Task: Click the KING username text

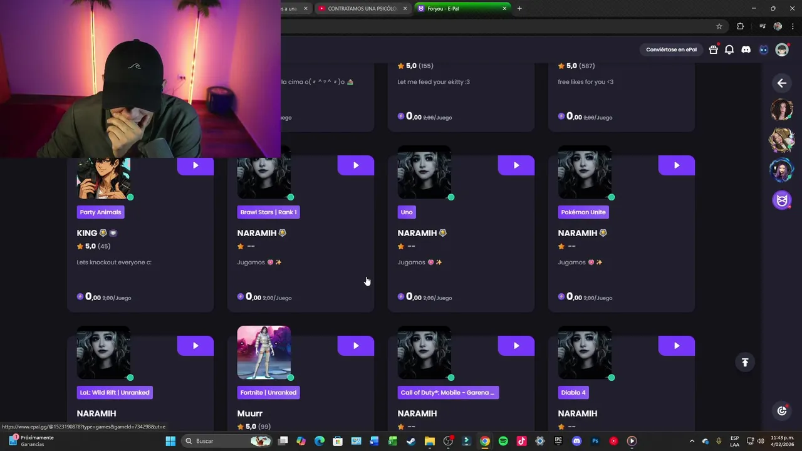Action: pyautogui.click(x=87, y=233)
